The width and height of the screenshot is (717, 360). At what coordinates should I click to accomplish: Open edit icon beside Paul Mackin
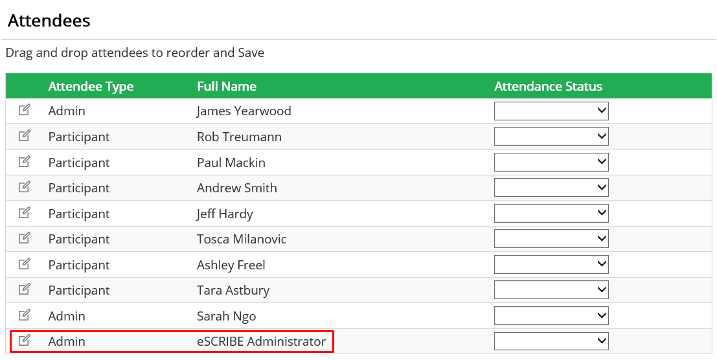(24, 161)
